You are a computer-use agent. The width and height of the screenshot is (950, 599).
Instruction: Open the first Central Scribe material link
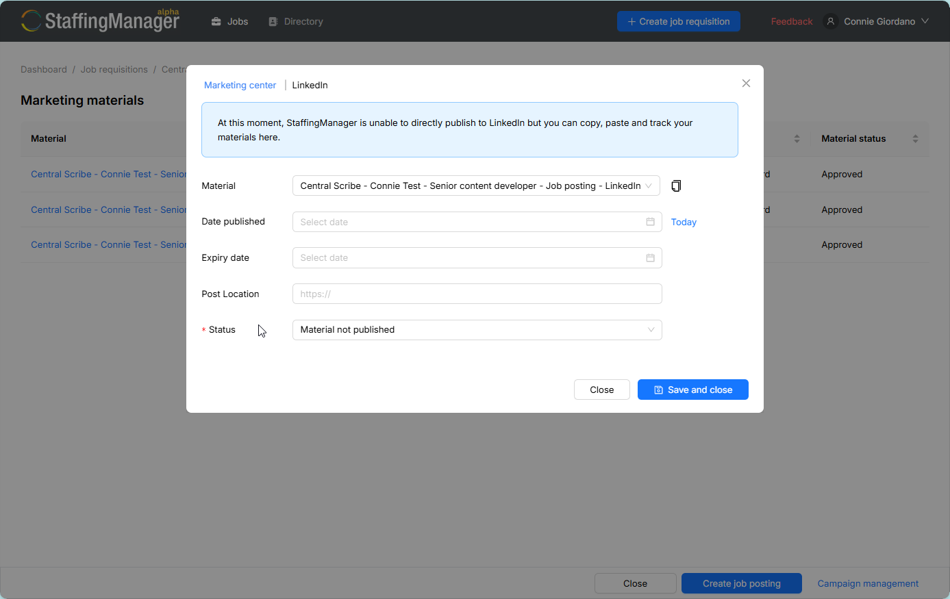click(108, 175)
